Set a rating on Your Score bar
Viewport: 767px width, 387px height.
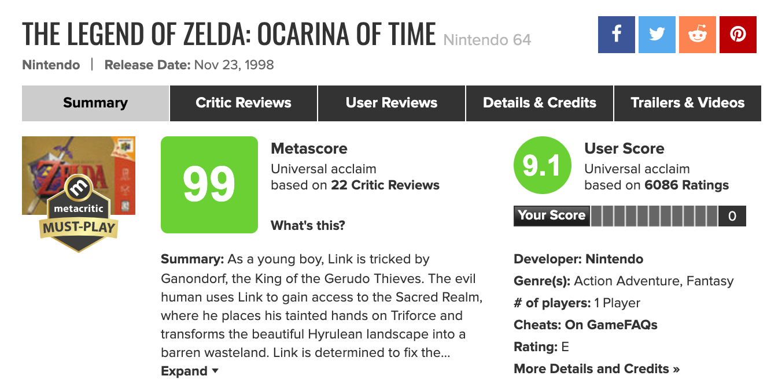pos(654,216)
